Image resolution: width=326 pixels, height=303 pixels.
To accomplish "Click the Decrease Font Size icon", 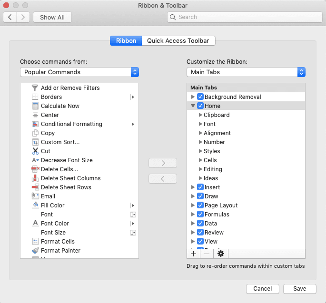I will pos(35,160).
